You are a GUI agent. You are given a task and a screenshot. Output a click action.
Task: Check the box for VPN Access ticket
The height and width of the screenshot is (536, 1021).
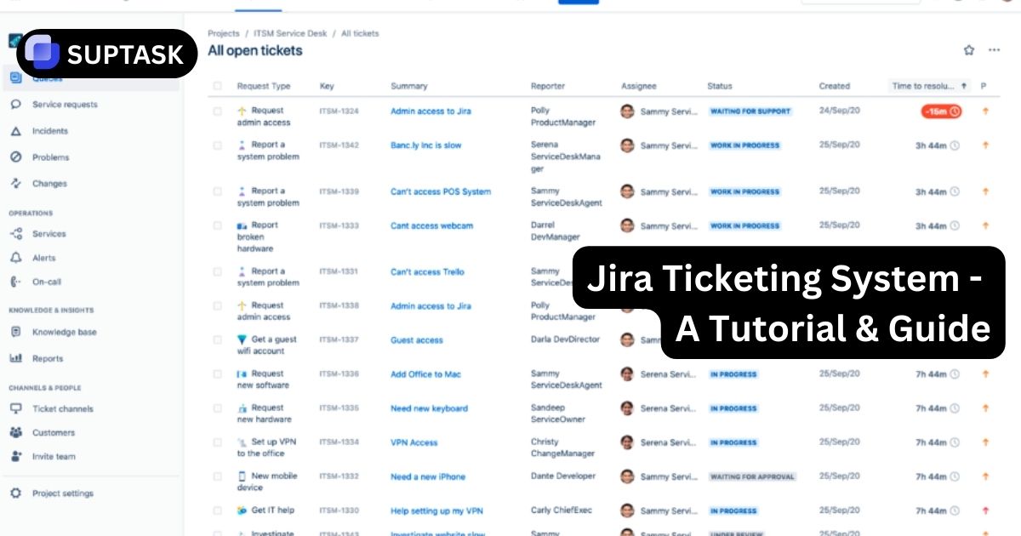217,442
